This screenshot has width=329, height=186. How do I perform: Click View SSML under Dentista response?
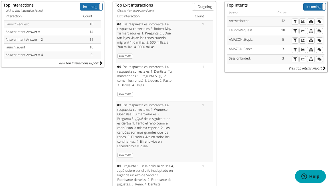pos(125,94)
